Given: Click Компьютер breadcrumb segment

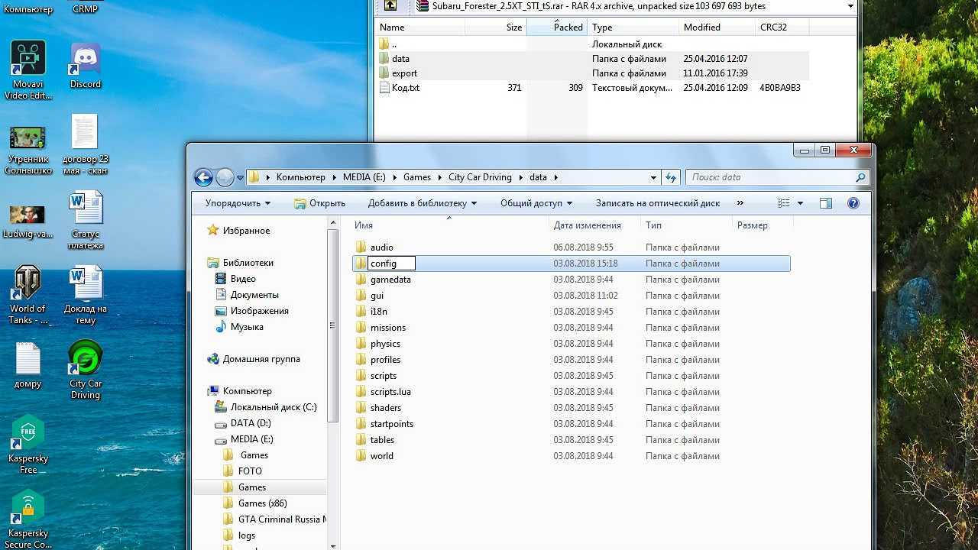Looking at the screenshot, I should point(300,177).
